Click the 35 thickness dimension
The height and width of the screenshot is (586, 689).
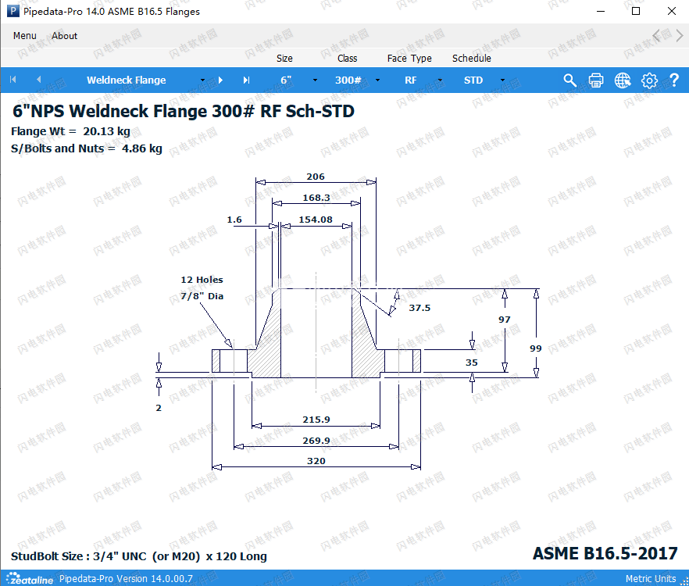(472, 363)
